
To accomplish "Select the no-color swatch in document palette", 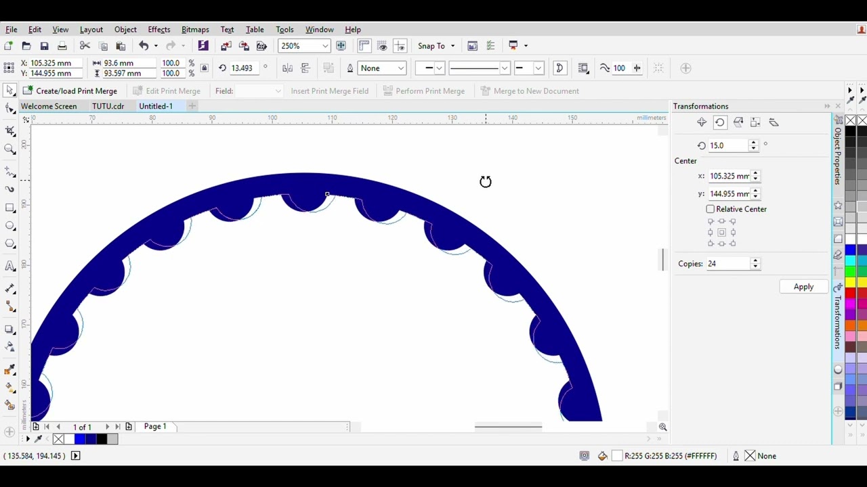I will point(58,440).
